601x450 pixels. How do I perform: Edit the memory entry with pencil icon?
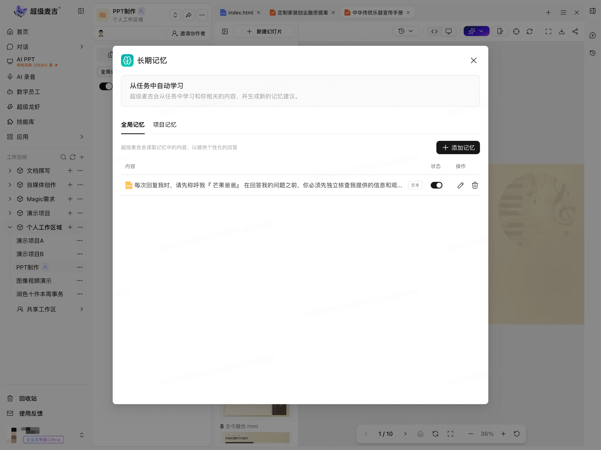tap(460, 185)
